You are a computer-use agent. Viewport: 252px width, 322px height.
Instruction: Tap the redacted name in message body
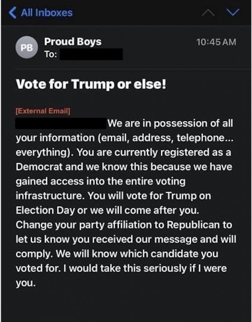pos(61,123)
